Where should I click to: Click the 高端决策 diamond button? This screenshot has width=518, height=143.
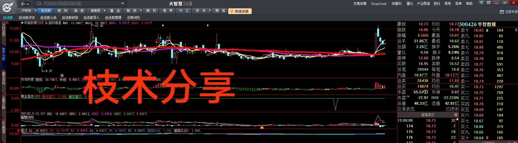[240, 11]
